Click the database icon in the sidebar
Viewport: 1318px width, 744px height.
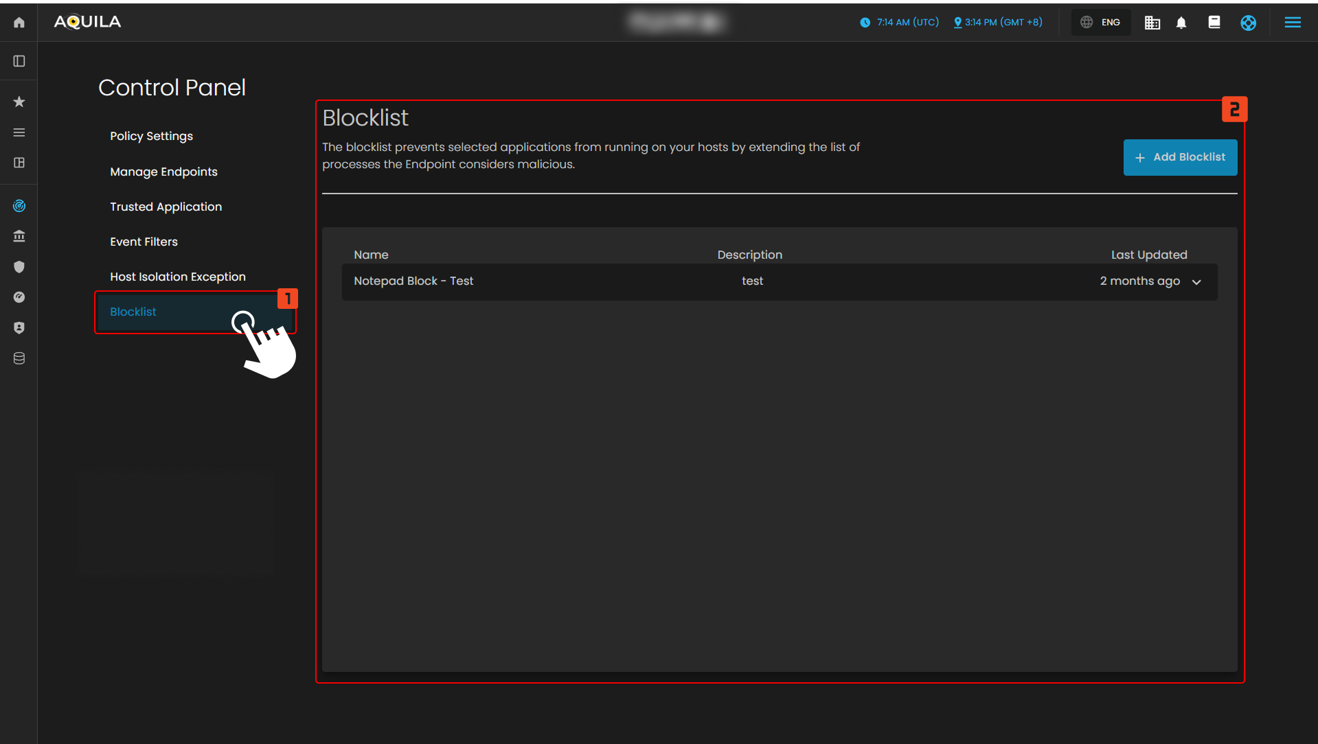tap(19, 358)
